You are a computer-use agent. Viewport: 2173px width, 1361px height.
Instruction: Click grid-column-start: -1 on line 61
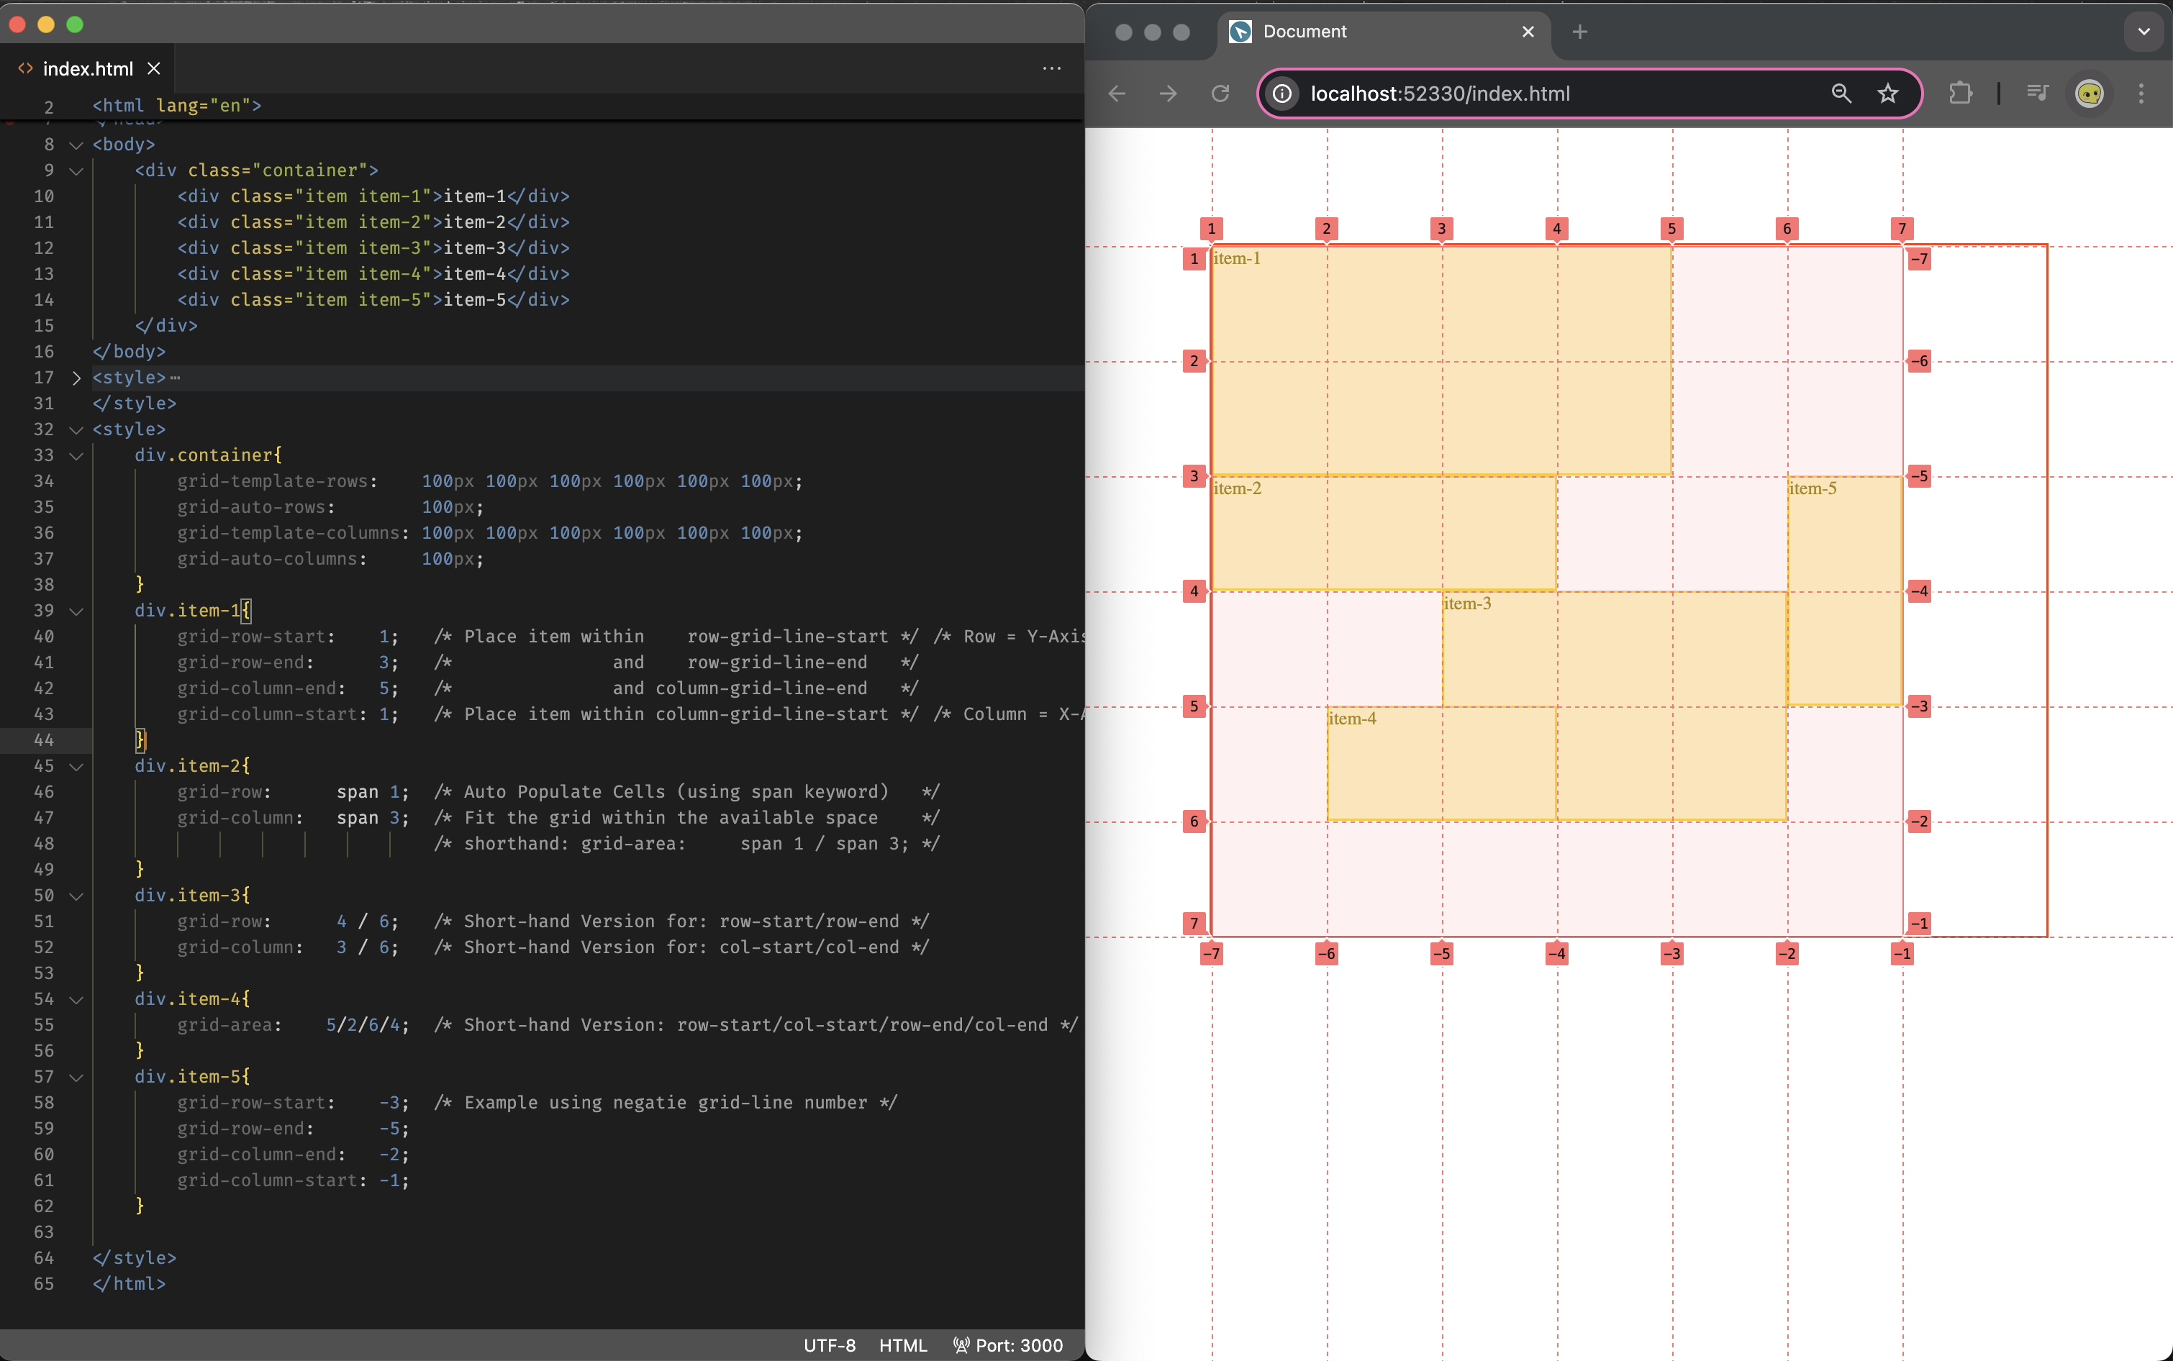(x=294, y=1181)
